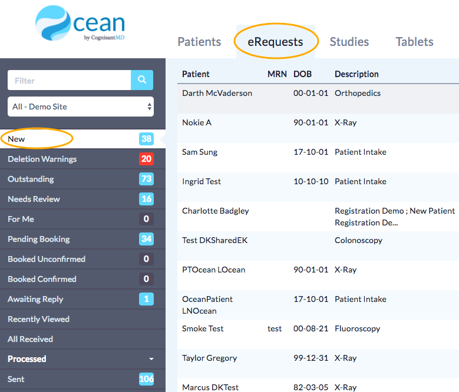This screenshot has width=459, height=392.
Task: Click the Sent 106 badge
Action: 146,379
